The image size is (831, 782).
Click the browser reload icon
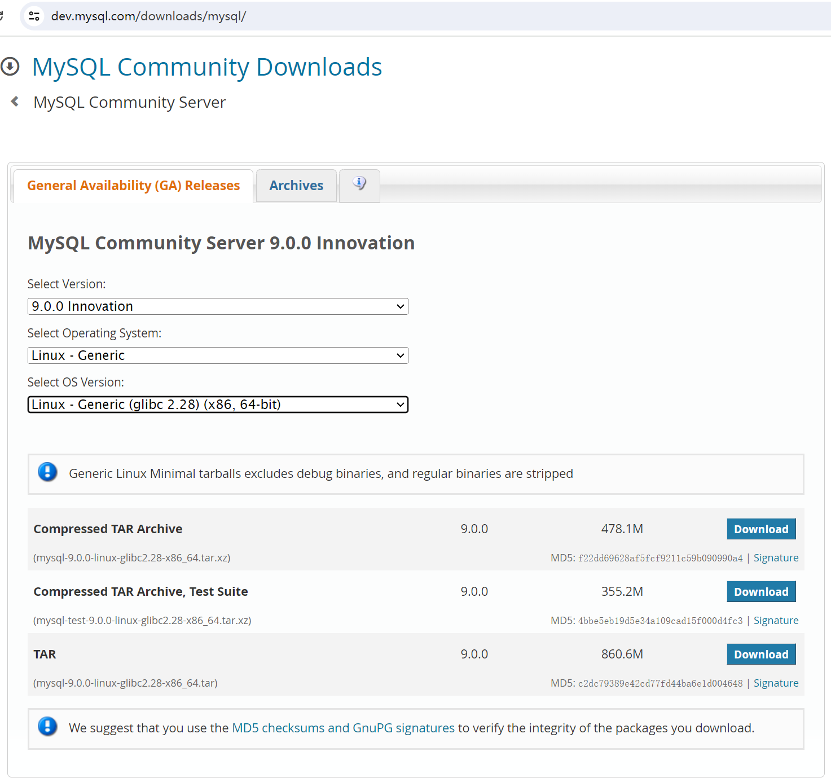click(2, 16)
